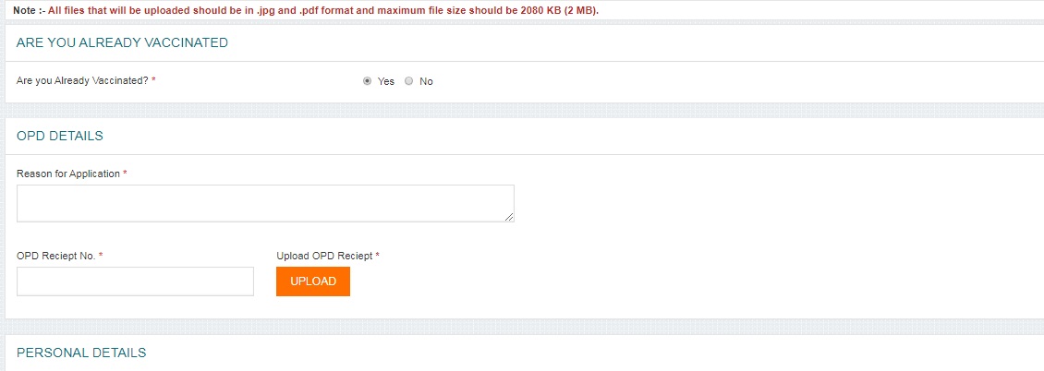Click the red asterisk after the vaccinated question
The image size is (1044, 371).
click(153, 80)
